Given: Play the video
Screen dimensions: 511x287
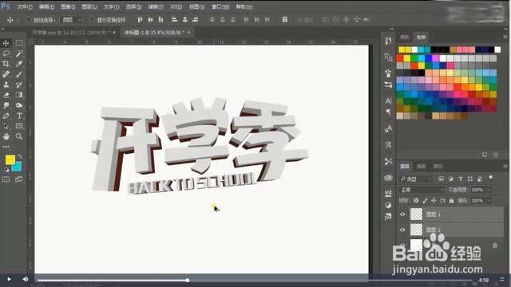Looking at the screenshot, I should coord(9,279).
